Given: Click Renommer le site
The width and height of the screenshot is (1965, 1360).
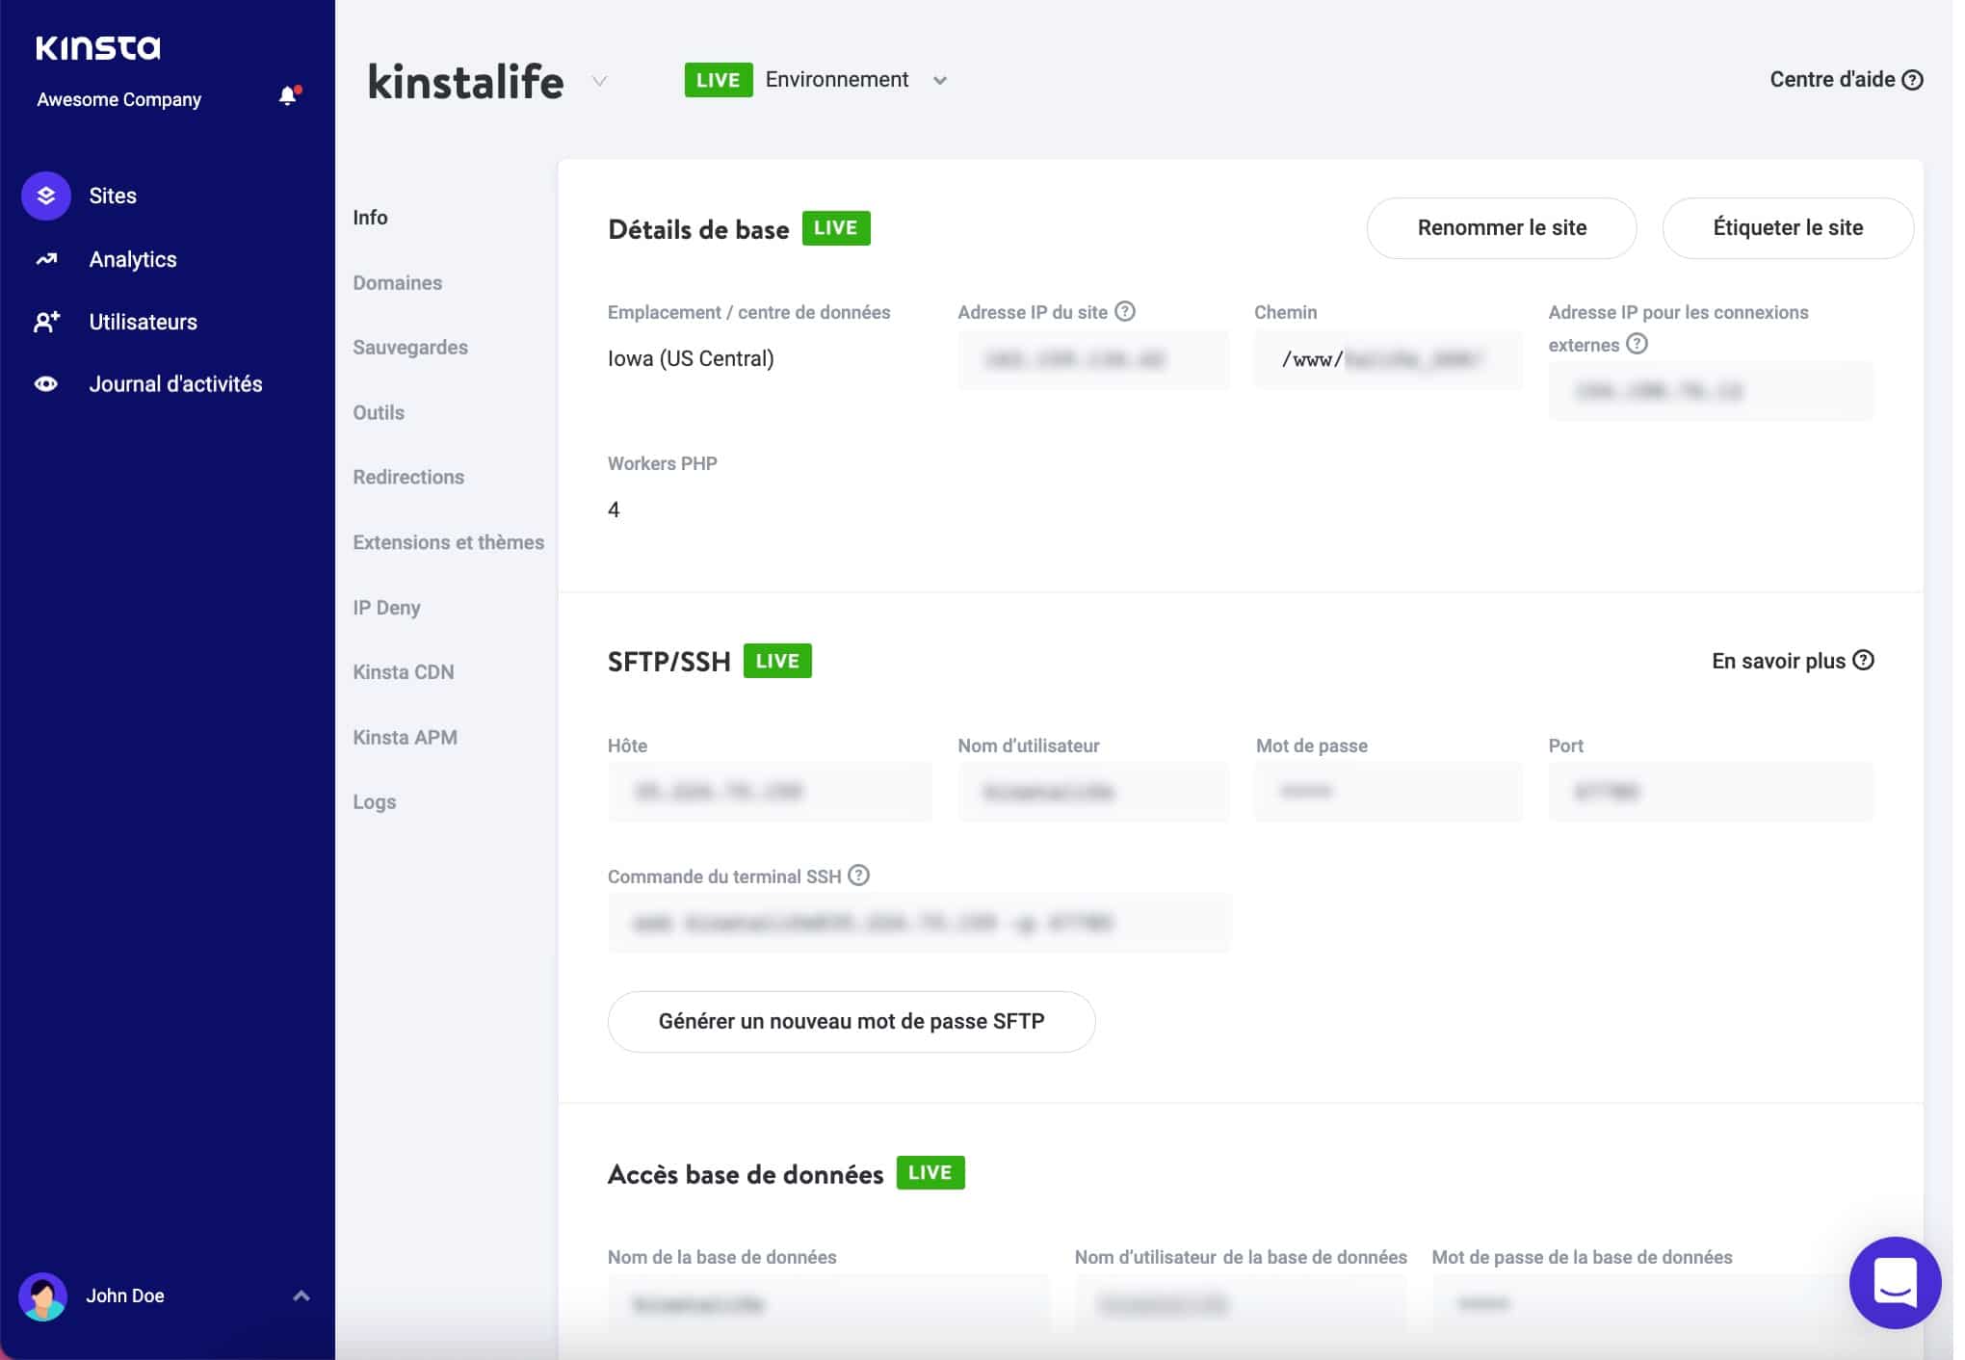Looking at the screenshot, I should coord(1501,228).
